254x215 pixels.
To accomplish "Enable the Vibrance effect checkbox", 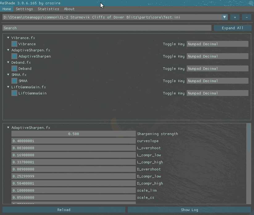I will pos(14,44).
